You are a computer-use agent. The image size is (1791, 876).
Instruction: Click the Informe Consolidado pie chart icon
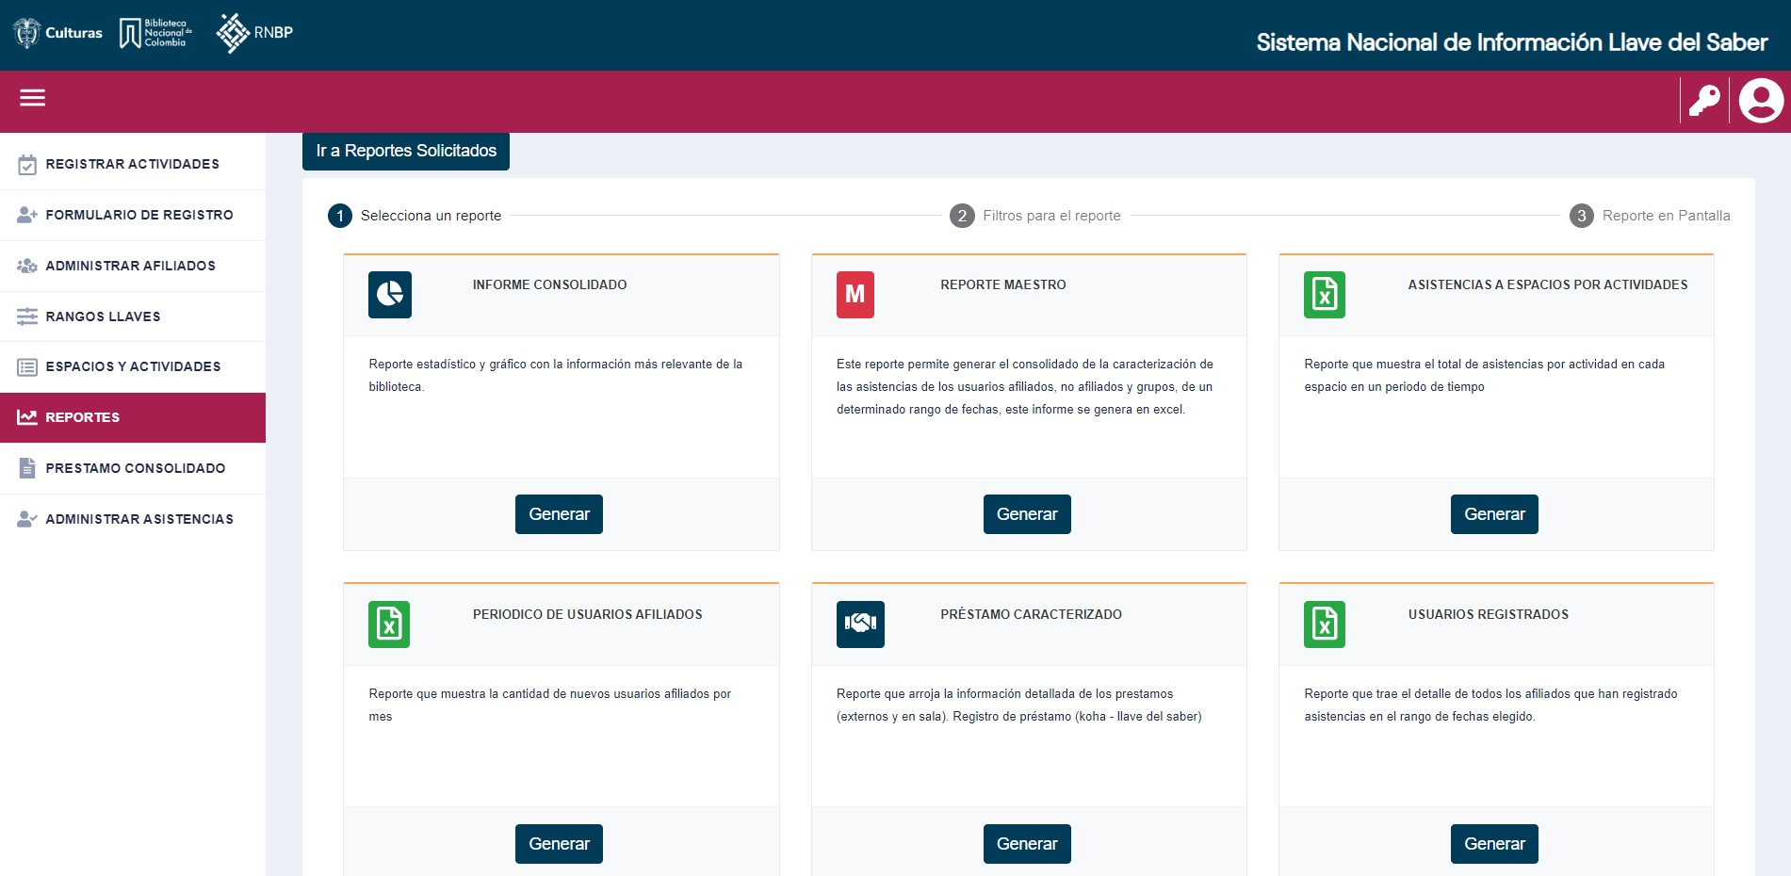click(x=390, y=295)
